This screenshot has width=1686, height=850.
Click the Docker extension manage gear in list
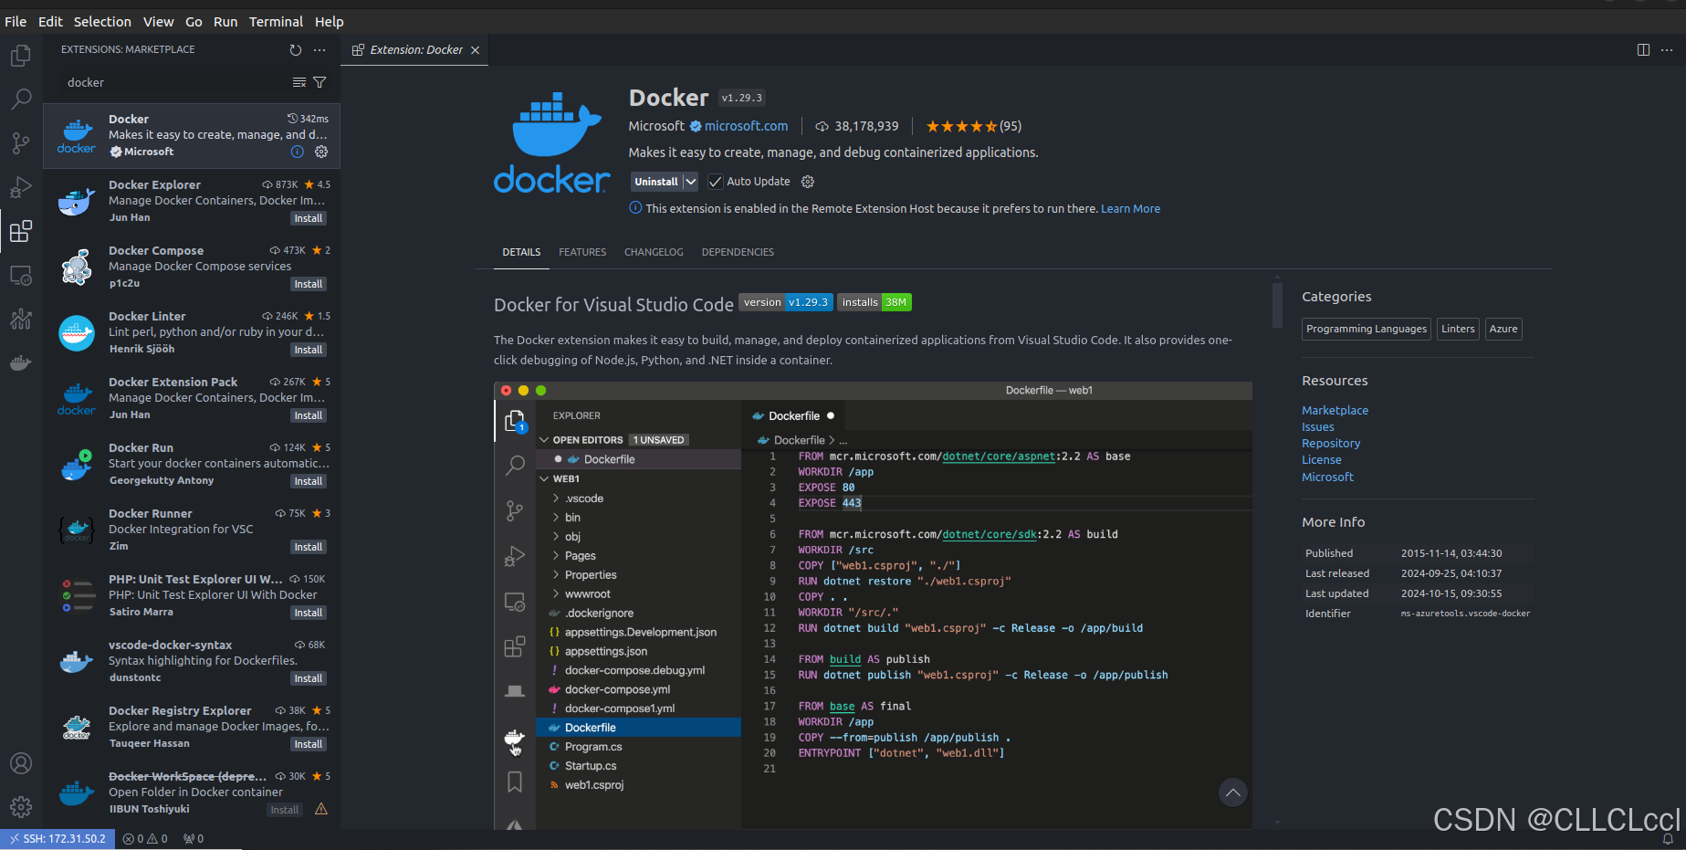click(321, 152)
